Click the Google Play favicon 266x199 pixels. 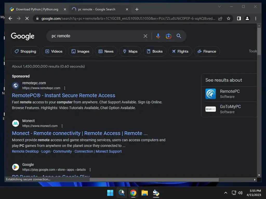pos(16,167)
